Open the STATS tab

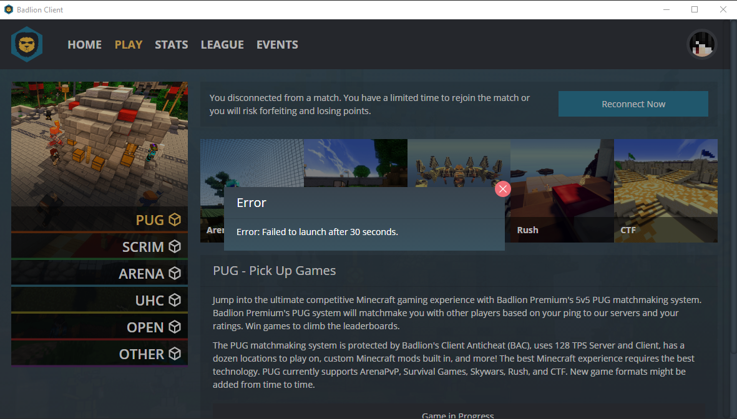coord(172,45)
